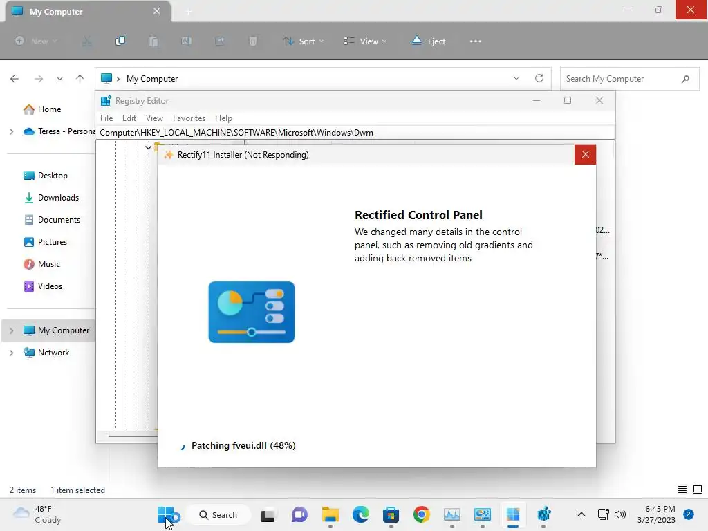
Task: Open the View dropdown in File Explorer toolbar
Action: pyautogui.click(x=365, y=41)
